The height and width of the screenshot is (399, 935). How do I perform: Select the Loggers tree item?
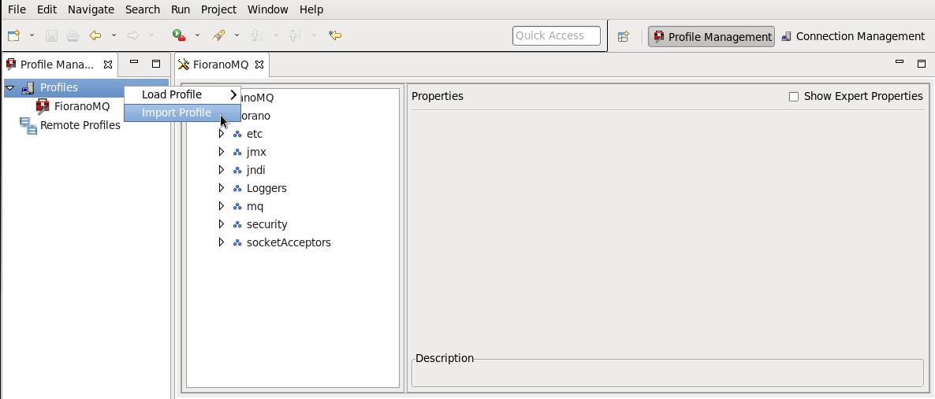click(266, 188)
